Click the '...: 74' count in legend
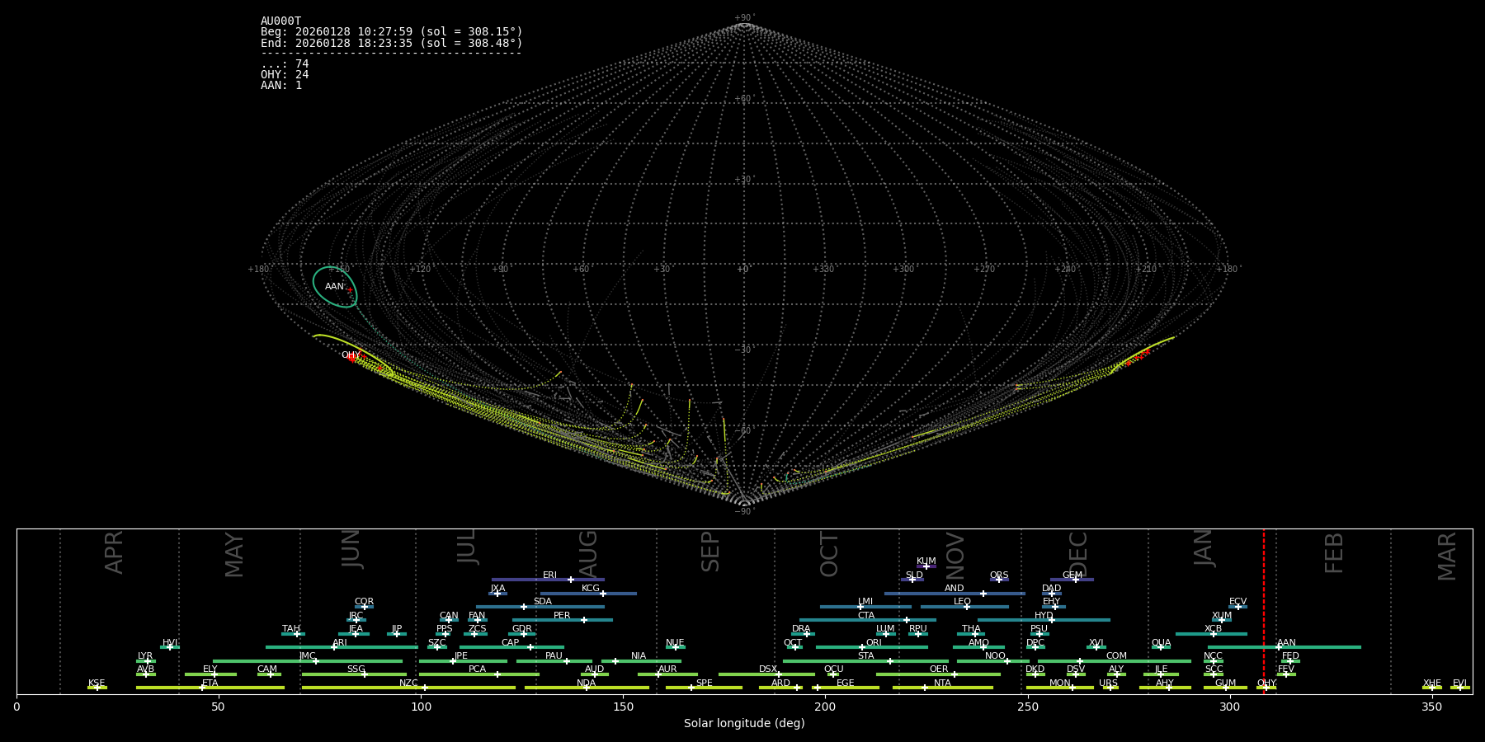1485x742 pixels. click(285, 64)
